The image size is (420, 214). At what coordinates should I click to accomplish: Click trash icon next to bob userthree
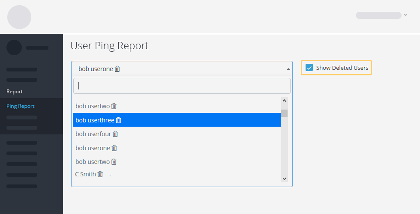click(118, 120)
